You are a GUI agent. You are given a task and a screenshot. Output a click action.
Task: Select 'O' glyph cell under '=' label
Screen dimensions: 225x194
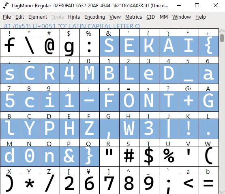pyautogui.click(x=129, y=101)
